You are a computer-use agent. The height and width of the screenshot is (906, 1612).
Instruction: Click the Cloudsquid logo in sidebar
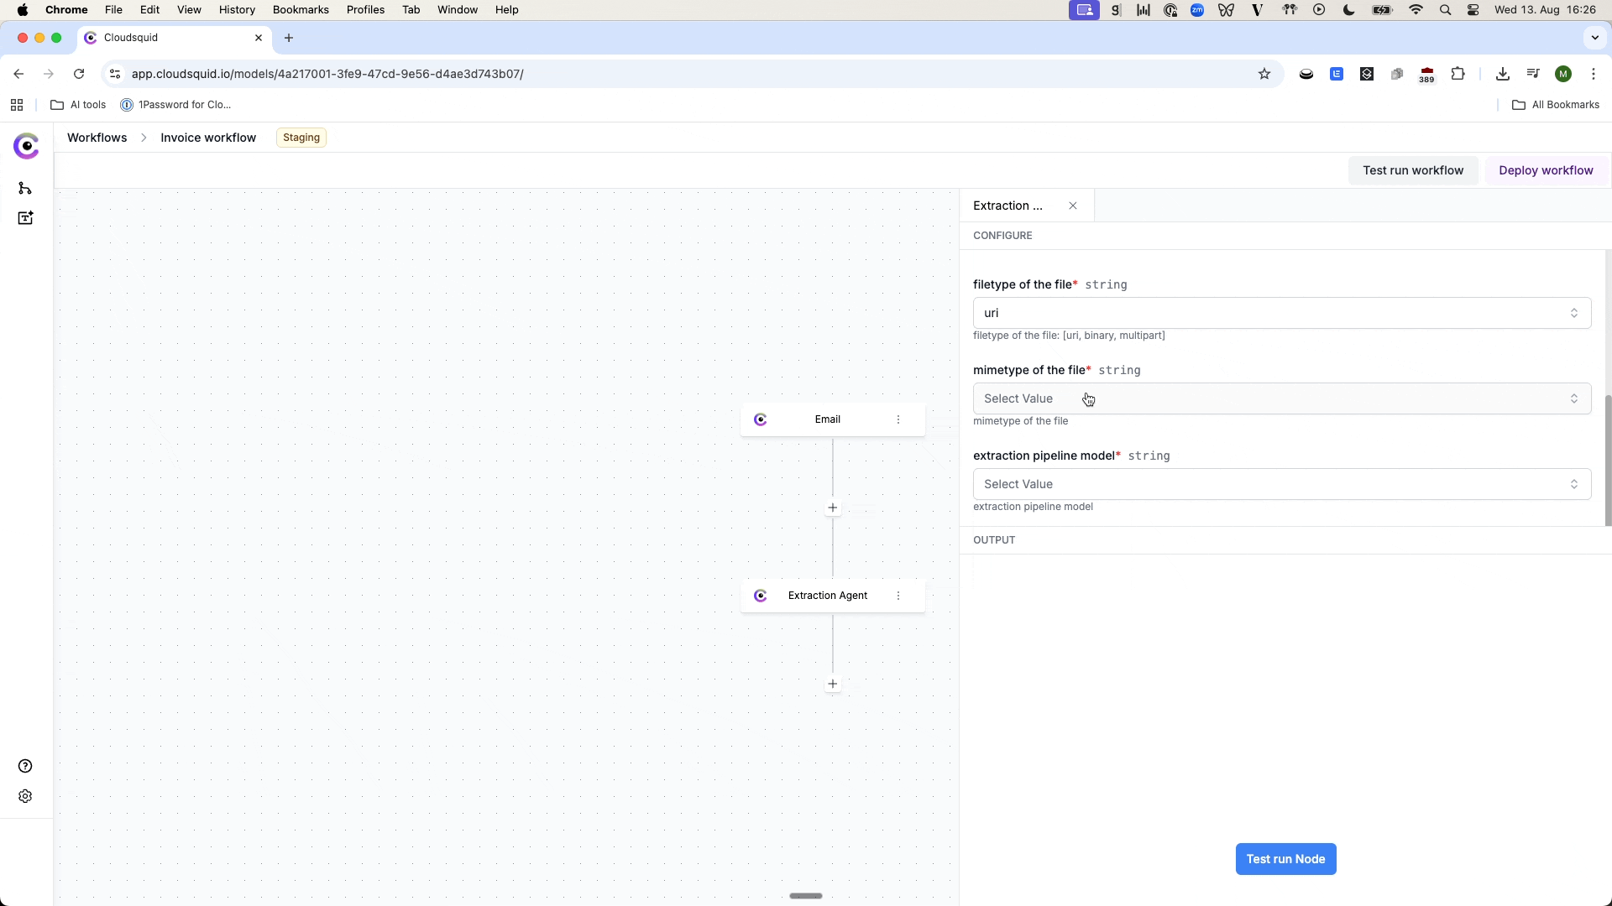tap(26, 146)
